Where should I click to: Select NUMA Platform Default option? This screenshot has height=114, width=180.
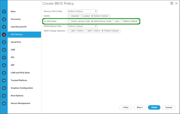(92, 16)
